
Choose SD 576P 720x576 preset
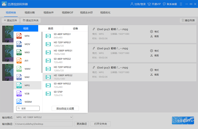pos(65,94)
